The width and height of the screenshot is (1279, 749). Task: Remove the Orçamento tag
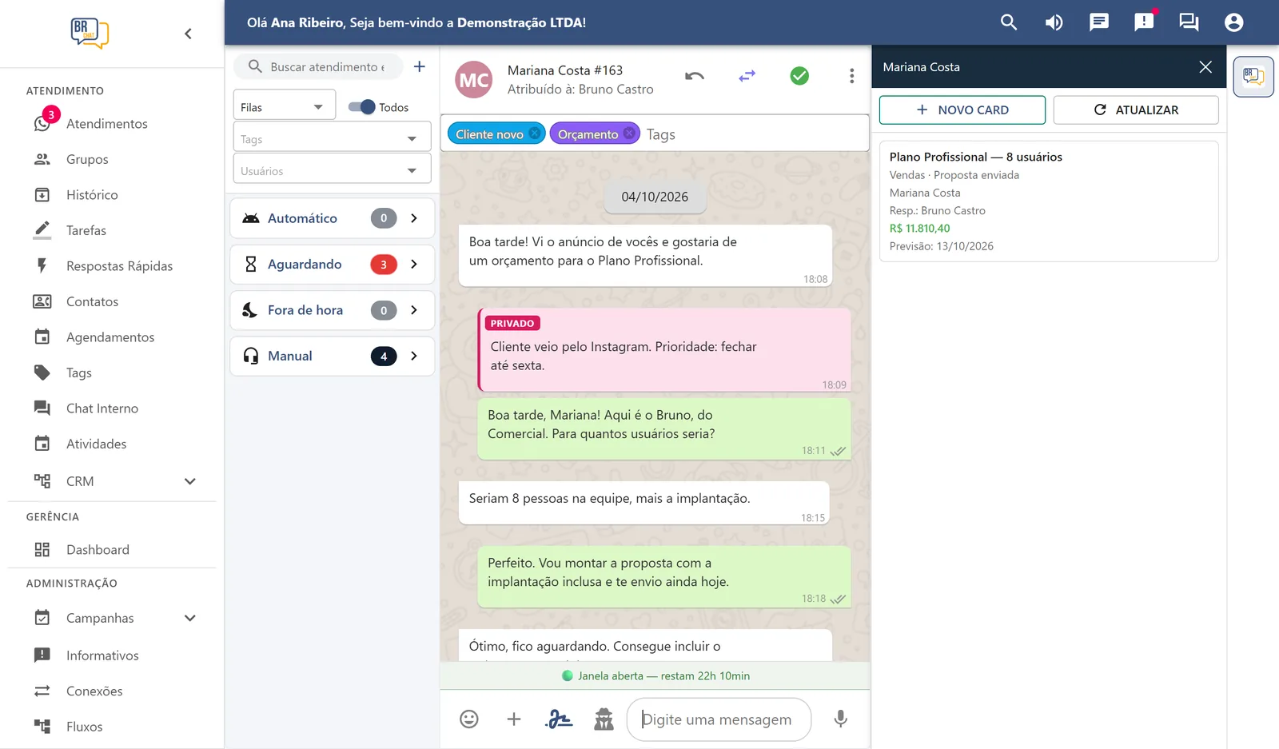(630, 133)
